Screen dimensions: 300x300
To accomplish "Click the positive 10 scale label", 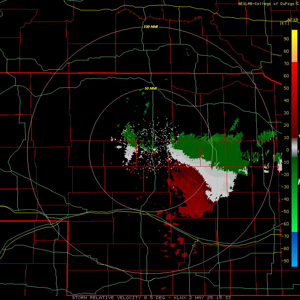I will pyautogui.click(x=286, y=138).
